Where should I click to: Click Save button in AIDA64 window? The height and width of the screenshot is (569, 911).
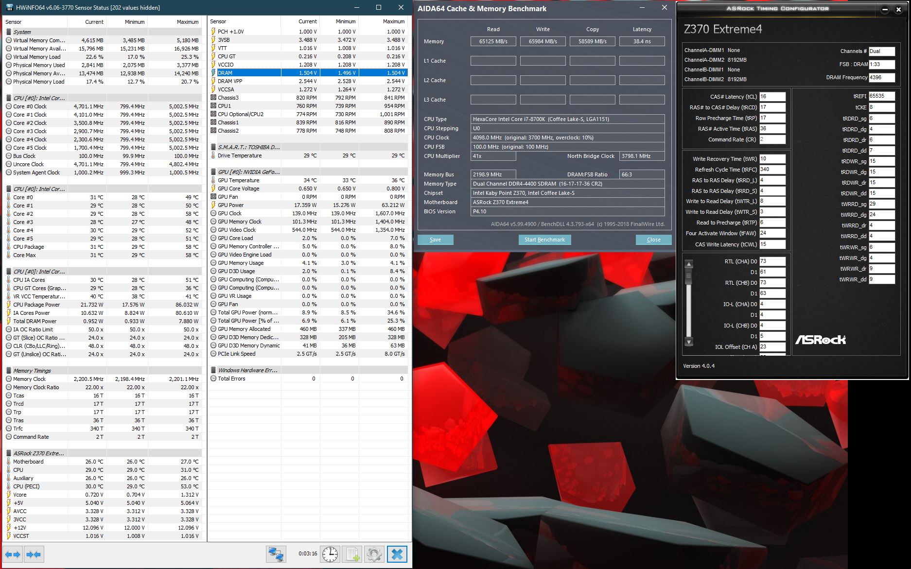[x=436, y=240]
